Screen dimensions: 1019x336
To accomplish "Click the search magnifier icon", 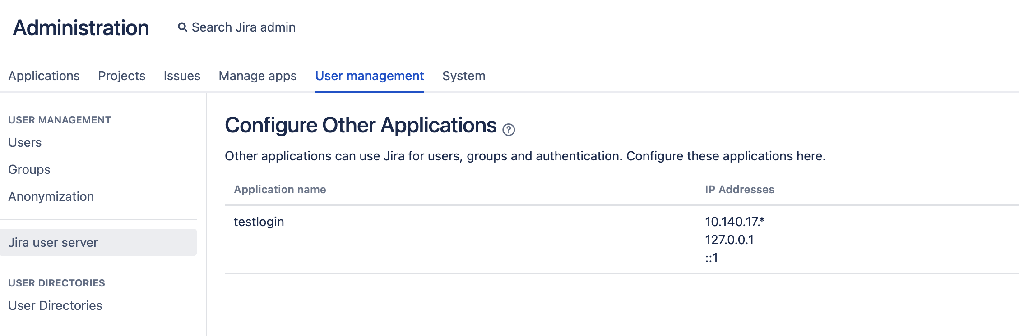I will click(x=182, y=27).
